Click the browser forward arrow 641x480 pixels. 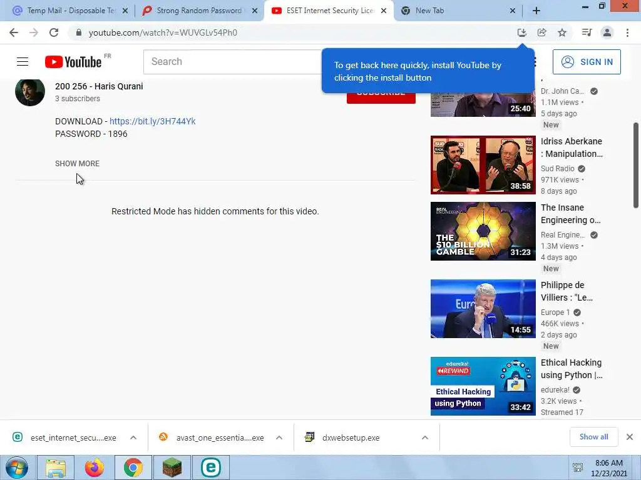(34, 32)
